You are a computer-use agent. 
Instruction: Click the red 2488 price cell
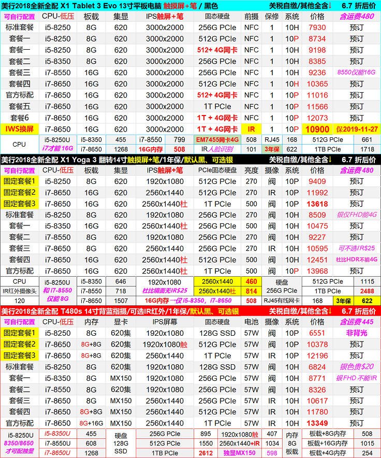coord(367,291)
